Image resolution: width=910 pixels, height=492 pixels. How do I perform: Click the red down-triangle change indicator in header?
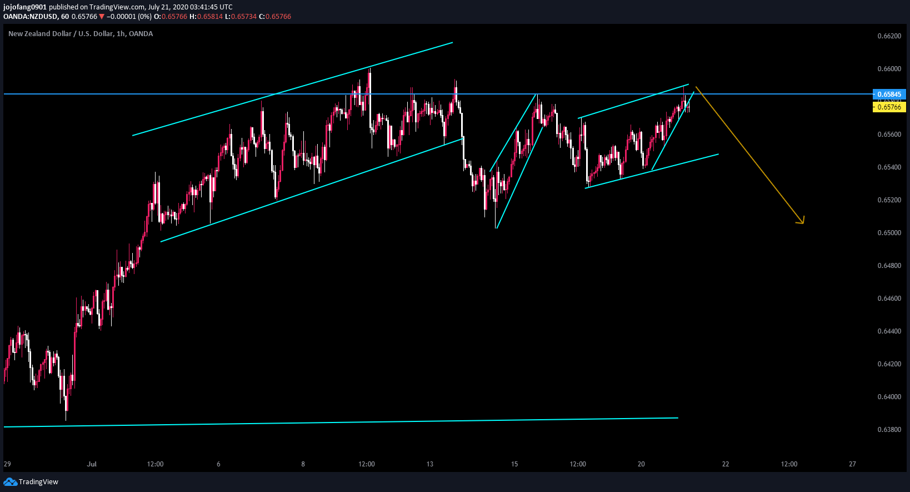(x=102, y=17)
